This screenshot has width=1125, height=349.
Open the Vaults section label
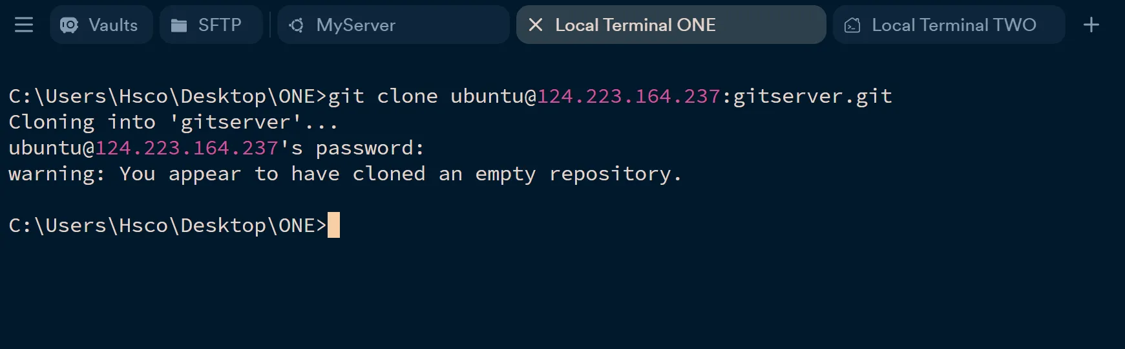pos(113,25)
